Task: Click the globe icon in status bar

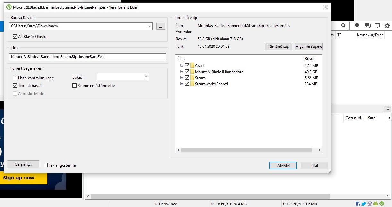Action: point(370,204)
